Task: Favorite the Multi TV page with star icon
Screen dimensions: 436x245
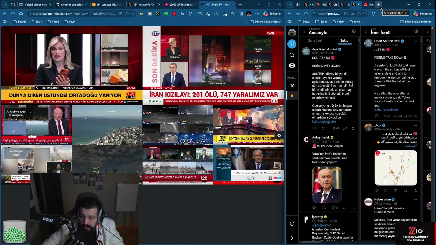Action: point(133,14)
